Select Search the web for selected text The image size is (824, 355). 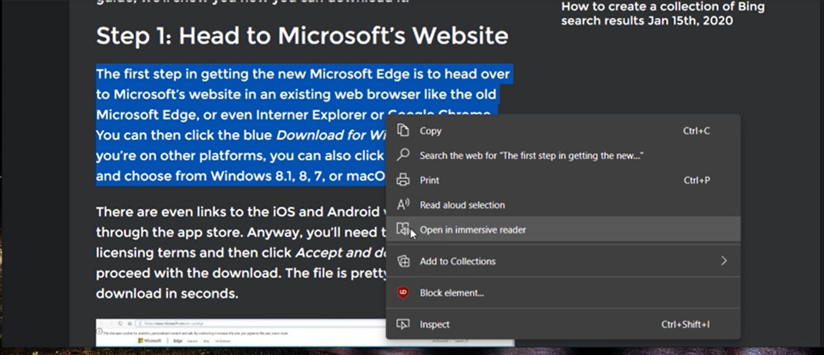pyautogui.click(x=563, y=155)
